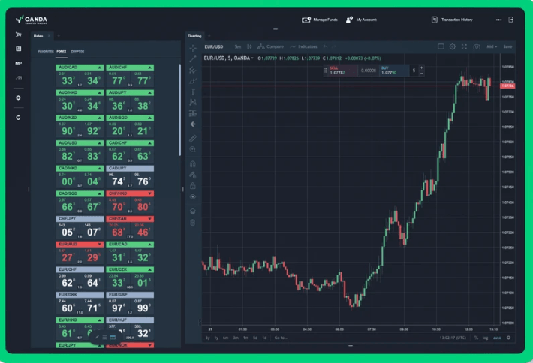
Task: Pick the text annotation tool
Action: (x=193, y=91)
